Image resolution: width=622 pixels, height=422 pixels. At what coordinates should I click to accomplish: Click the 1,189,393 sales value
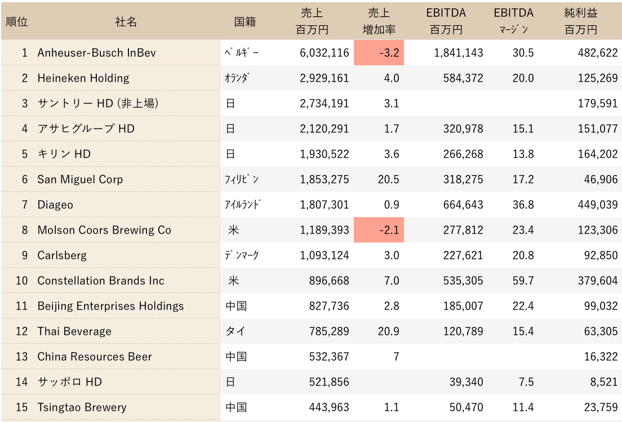tap(325, 230)
